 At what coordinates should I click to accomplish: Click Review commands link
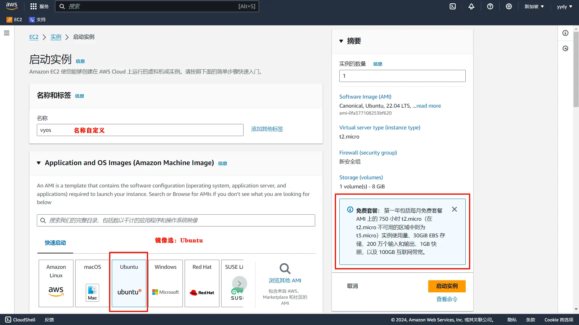click(447, 299)
